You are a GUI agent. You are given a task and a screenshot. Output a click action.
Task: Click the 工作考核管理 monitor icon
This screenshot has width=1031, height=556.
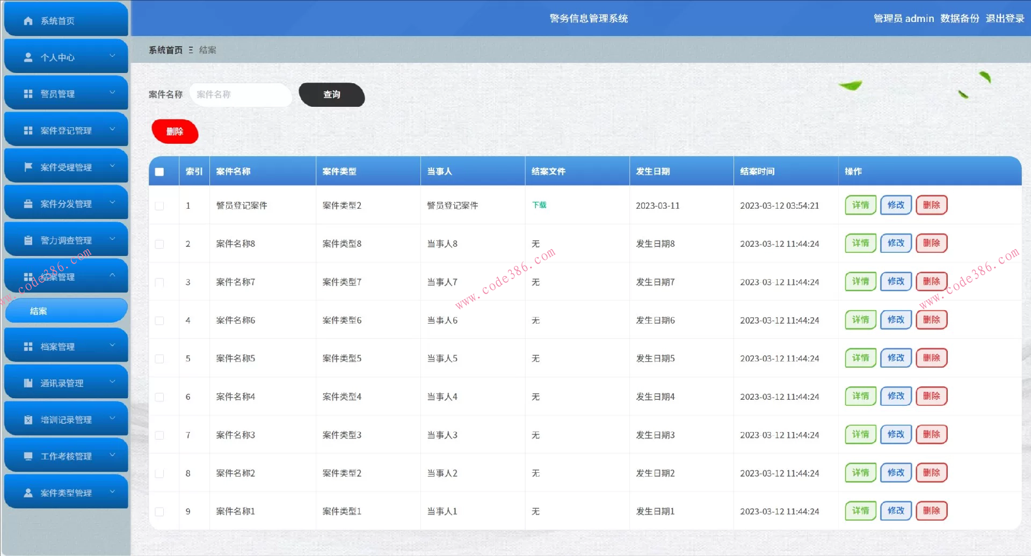click(x=27, y=455)
